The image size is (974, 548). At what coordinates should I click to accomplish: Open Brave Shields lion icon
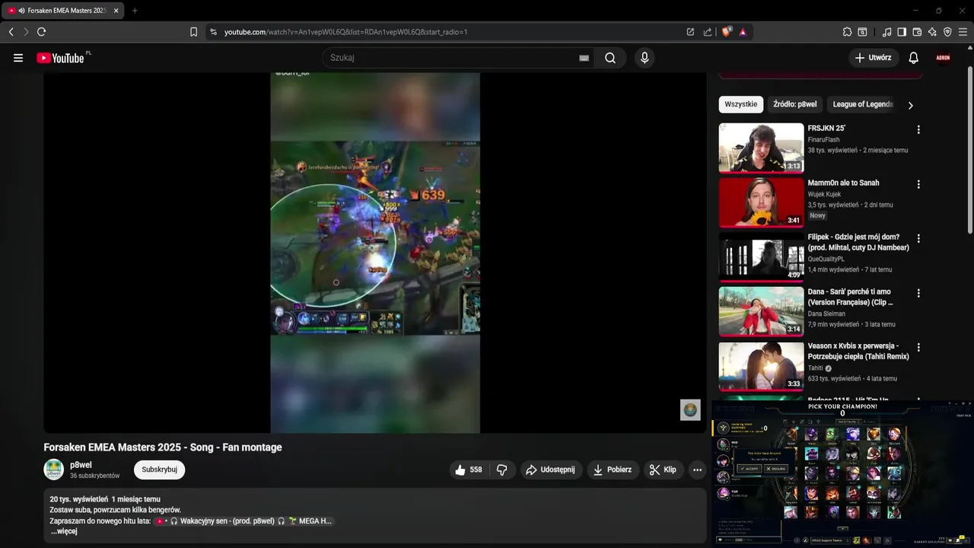(726, 32)
